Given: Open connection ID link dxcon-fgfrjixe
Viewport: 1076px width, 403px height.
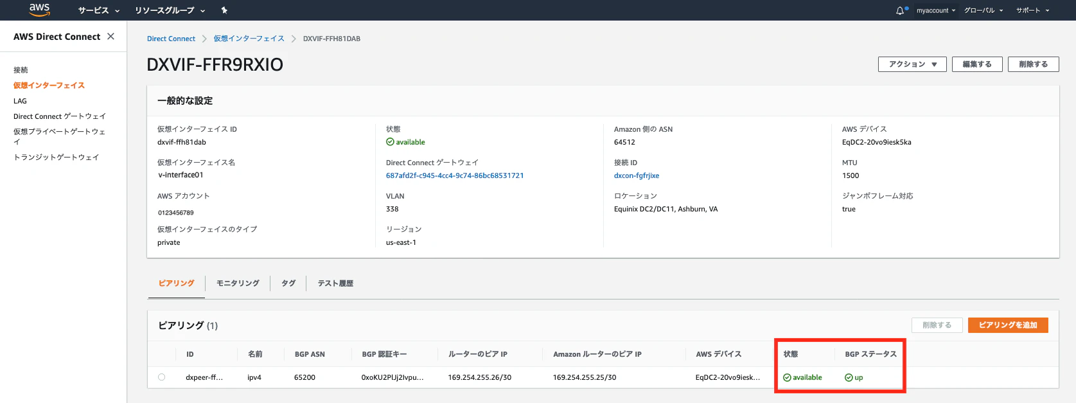Looking at the screenshot, I should click(x=637, y=175).
